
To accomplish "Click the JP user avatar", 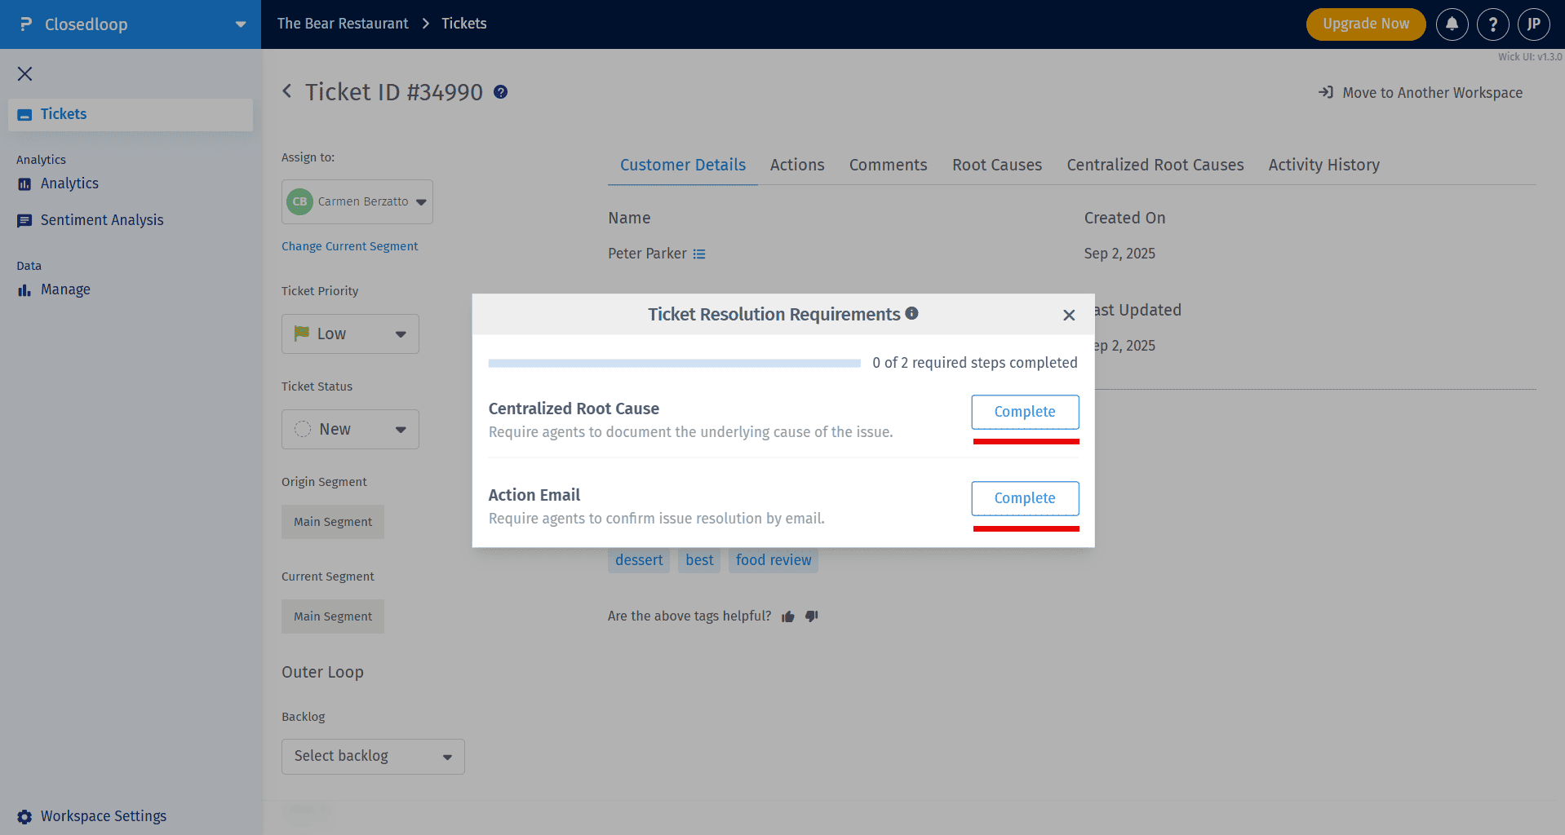I will pyautogui.click(x=1533, y=24).
